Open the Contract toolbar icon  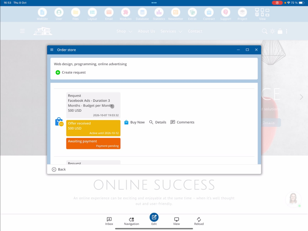coord(209,12)
